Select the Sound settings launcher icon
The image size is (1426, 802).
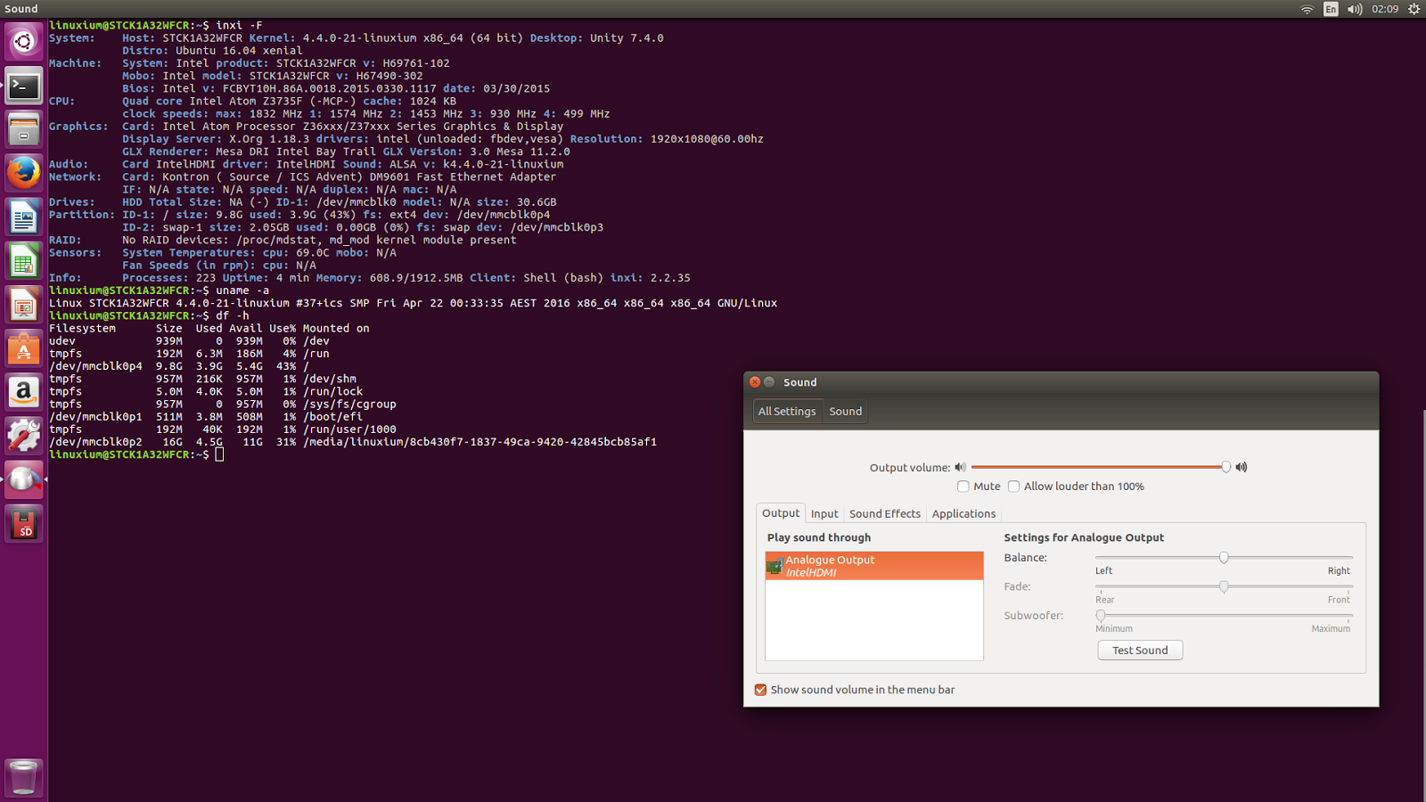coord(24,479)
